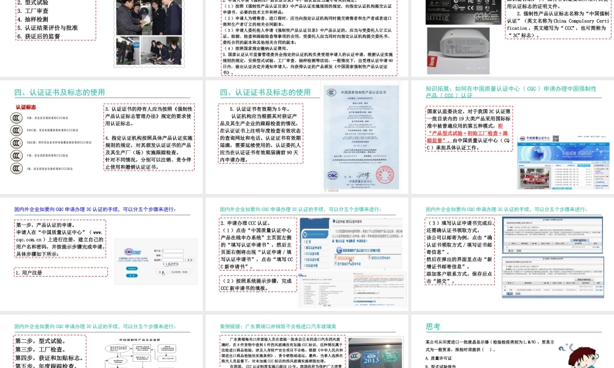Click the English button on the CQC login page
This screenshot has height=368, width=614.
tap(133, 269)
